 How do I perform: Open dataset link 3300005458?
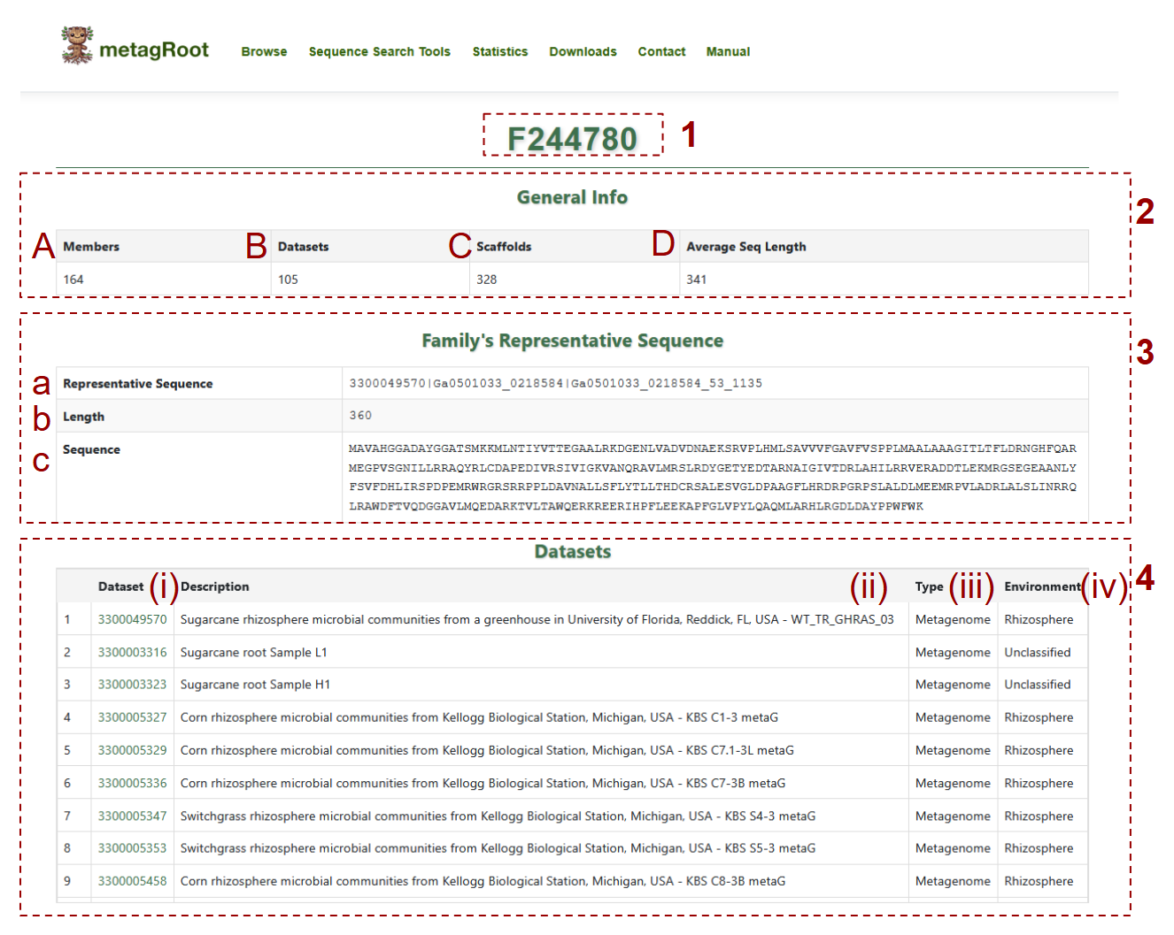point(132,881)
